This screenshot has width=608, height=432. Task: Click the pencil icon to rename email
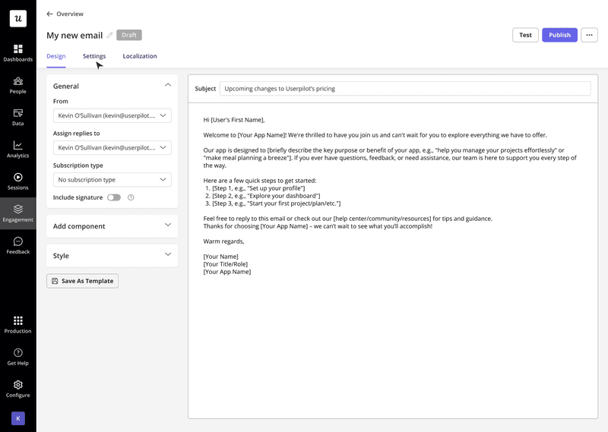pyautogui.click(x=109, y=35)
